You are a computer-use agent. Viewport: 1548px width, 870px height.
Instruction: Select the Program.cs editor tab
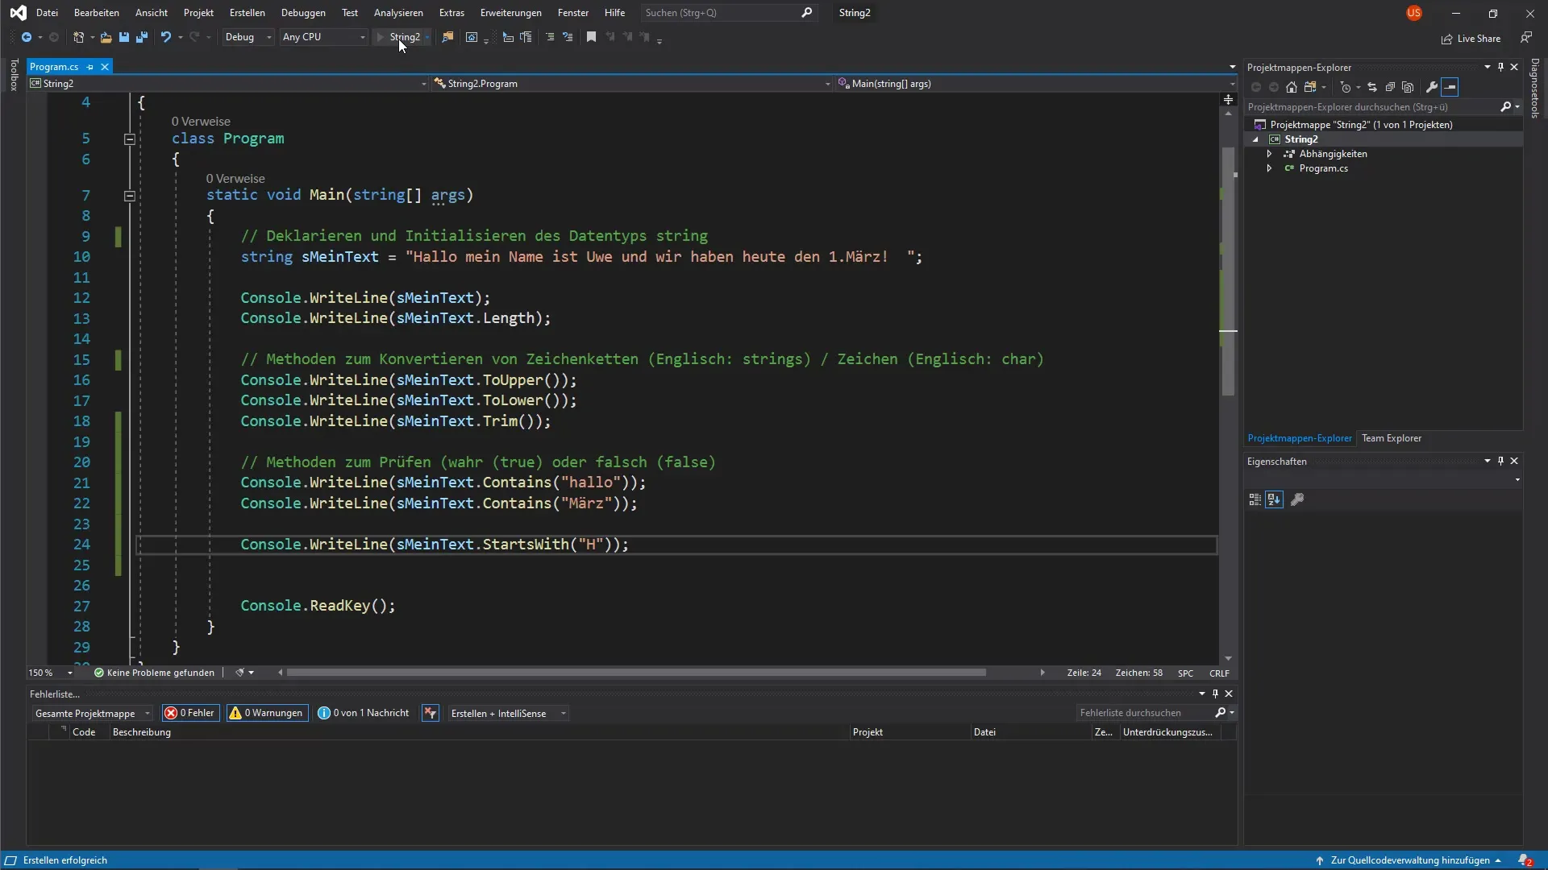click(x=54, y=67)
